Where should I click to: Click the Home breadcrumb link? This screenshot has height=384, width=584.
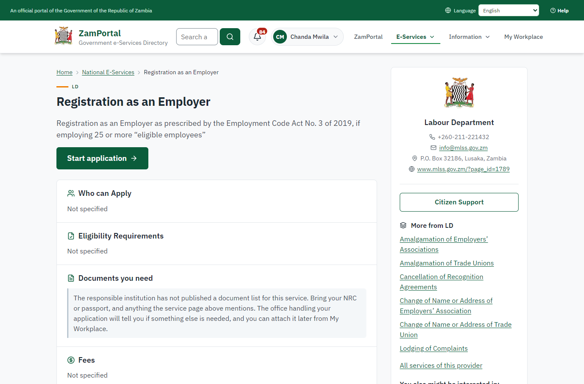coord(65,72)
